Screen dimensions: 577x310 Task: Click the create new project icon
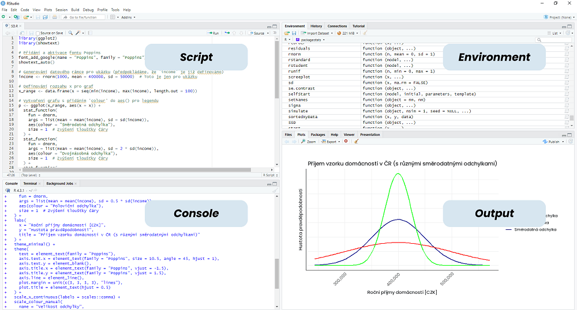point(17,17)
